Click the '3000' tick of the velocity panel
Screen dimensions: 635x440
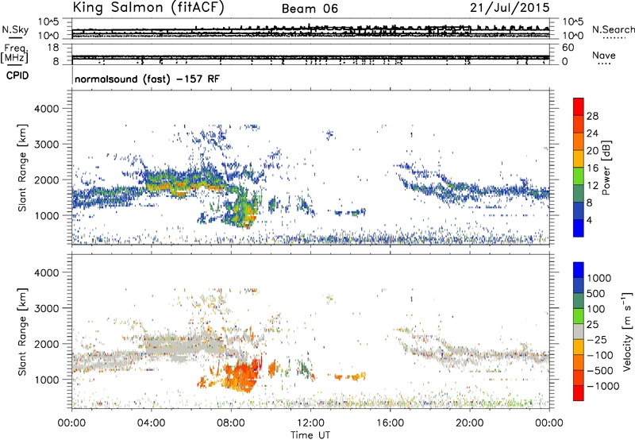coord(46,308)
